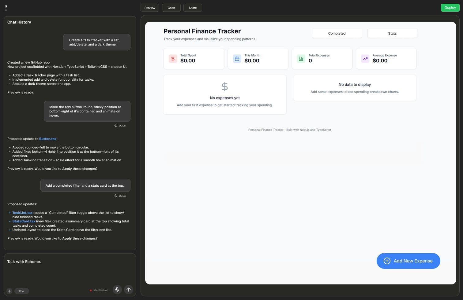The image size is (463, 300).
Task: Click the trend arrow icon on Average Expense card
Action: pyautogui.click(x=365, y=59)
